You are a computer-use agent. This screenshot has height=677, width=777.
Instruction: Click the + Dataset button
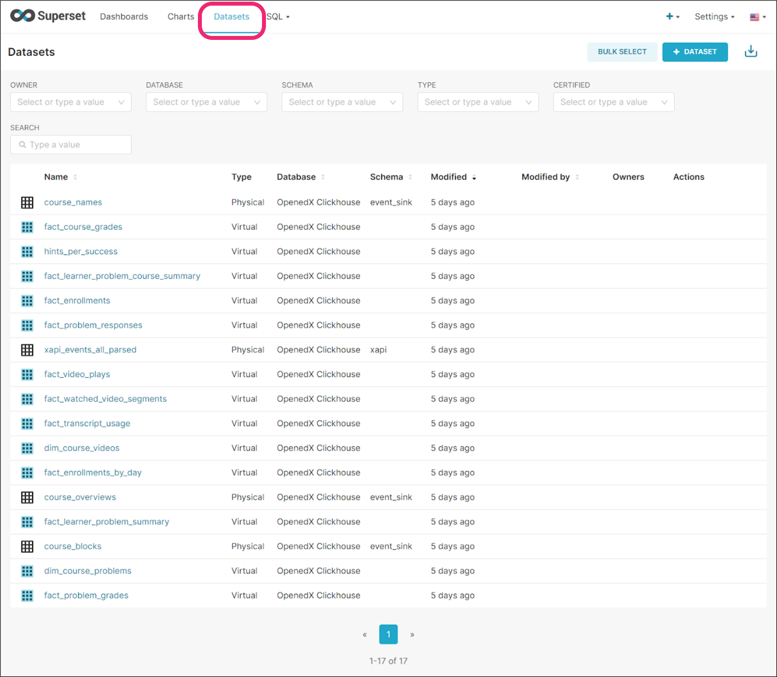point(695,52)
